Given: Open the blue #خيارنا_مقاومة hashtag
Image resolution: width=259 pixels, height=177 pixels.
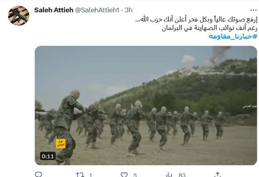Looking at the screenshot, I should tap(233, 36).
